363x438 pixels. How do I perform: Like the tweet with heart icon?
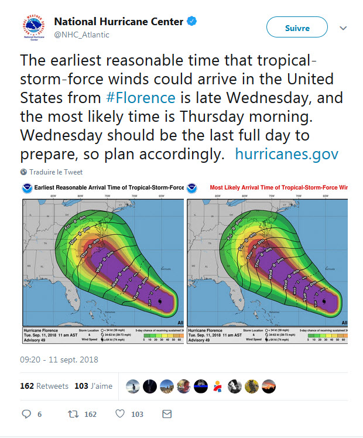pos(120,413)
